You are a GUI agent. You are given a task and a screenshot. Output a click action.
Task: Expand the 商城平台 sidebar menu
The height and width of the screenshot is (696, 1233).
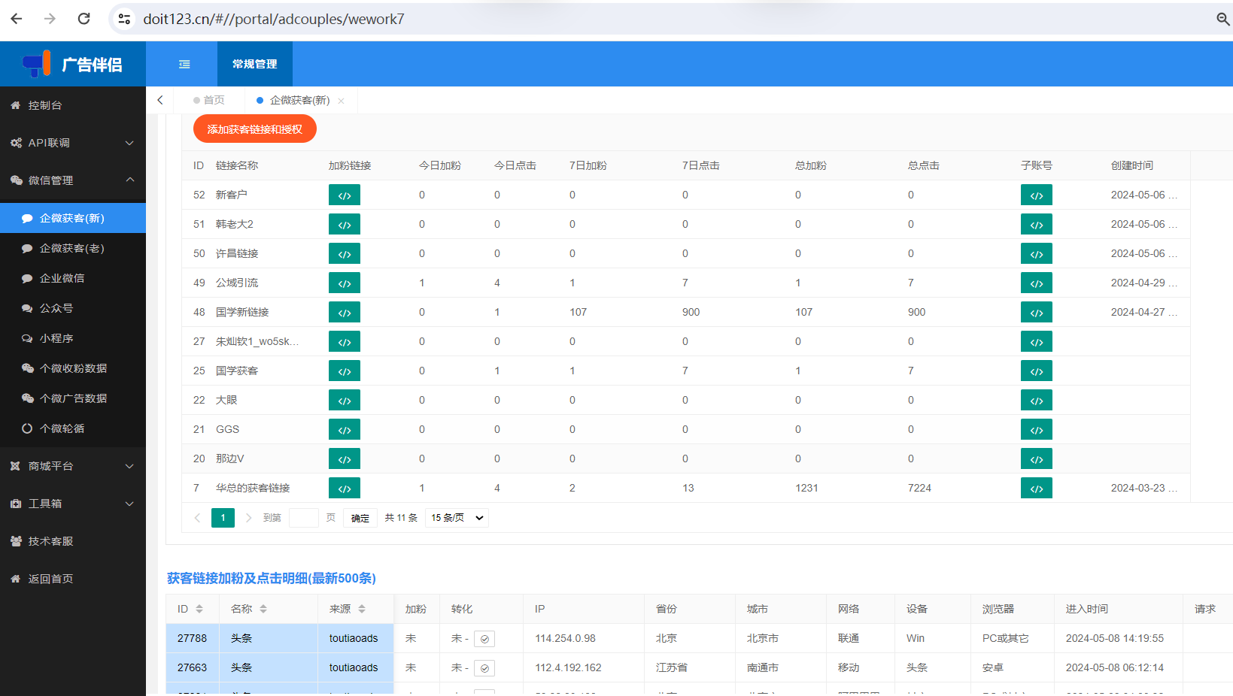click(x=73, y=466)
